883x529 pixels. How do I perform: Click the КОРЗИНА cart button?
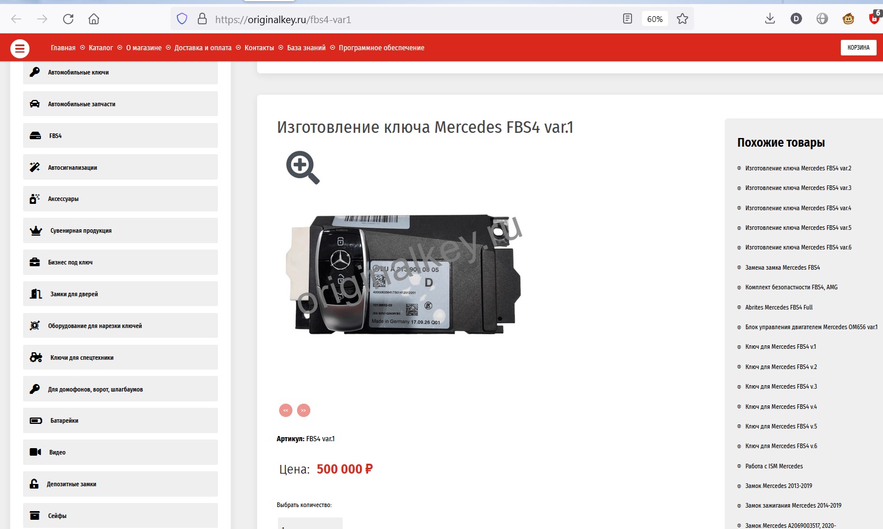pyautogui.click(x=858, y=47)
